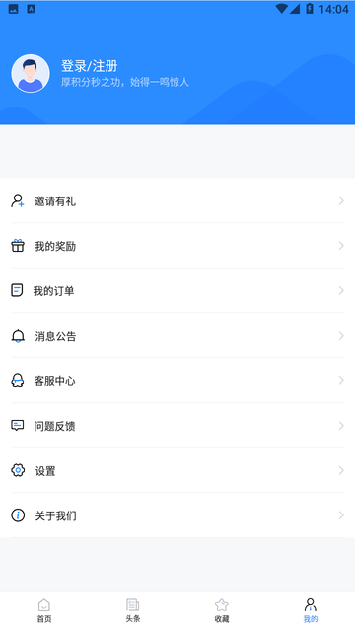The image size is (355, 632).
Task: Open the profile avatar picture
Action: [x=31, y=74]
